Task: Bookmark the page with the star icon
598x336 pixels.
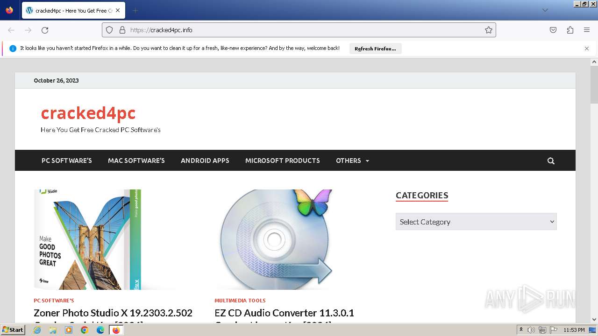Action: tap(489, 30)
